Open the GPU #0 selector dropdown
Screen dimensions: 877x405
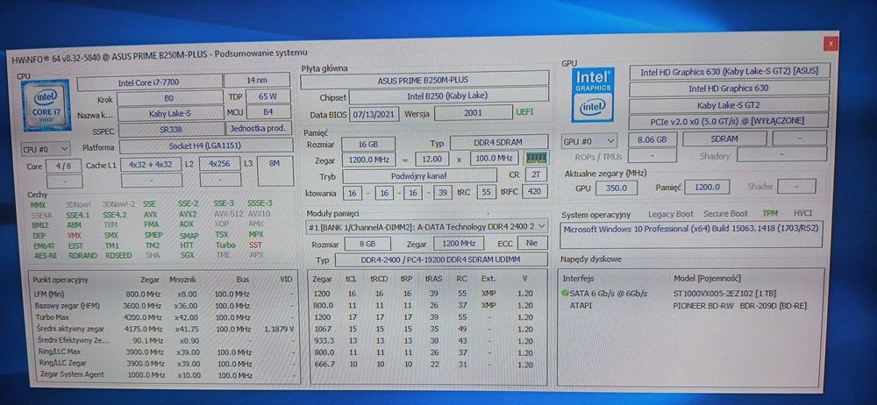click(x=589, y=140)
